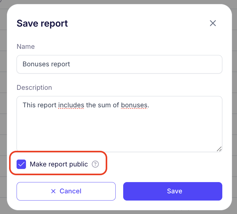The width and height of the screenshot is (237, 214).
Task: Click the "Name" field label
Action: click(x=26, y=47)
